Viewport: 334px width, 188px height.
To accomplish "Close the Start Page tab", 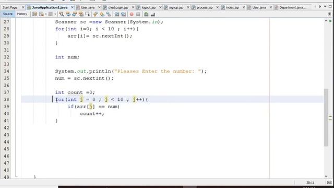I will (x=23, y=7).
